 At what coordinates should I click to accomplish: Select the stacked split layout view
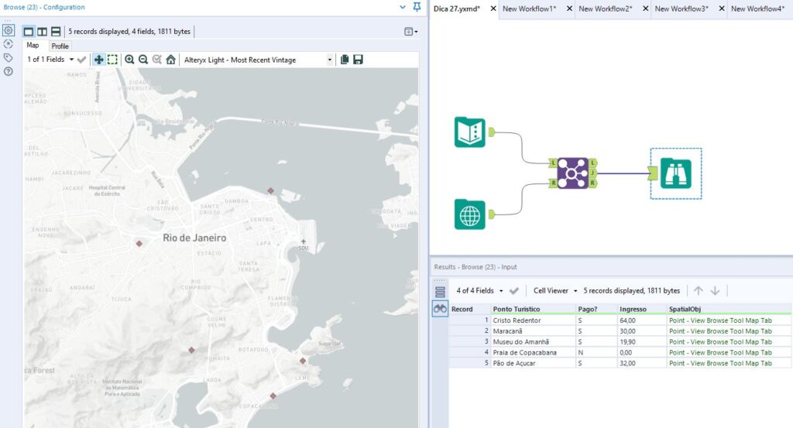point(56,31)
